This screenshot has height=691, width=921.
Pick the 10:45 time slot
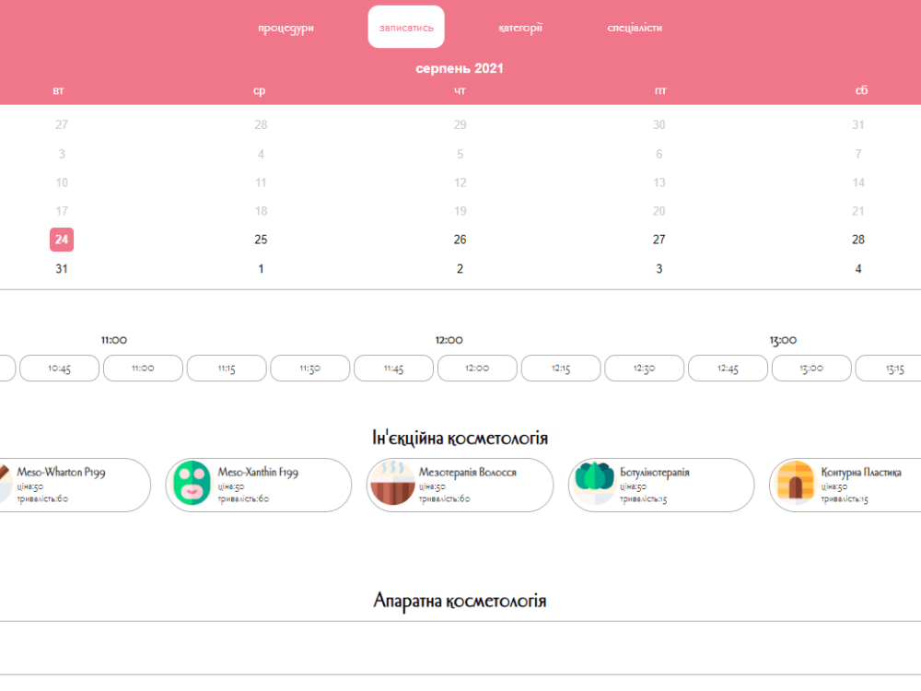[59, 369]
